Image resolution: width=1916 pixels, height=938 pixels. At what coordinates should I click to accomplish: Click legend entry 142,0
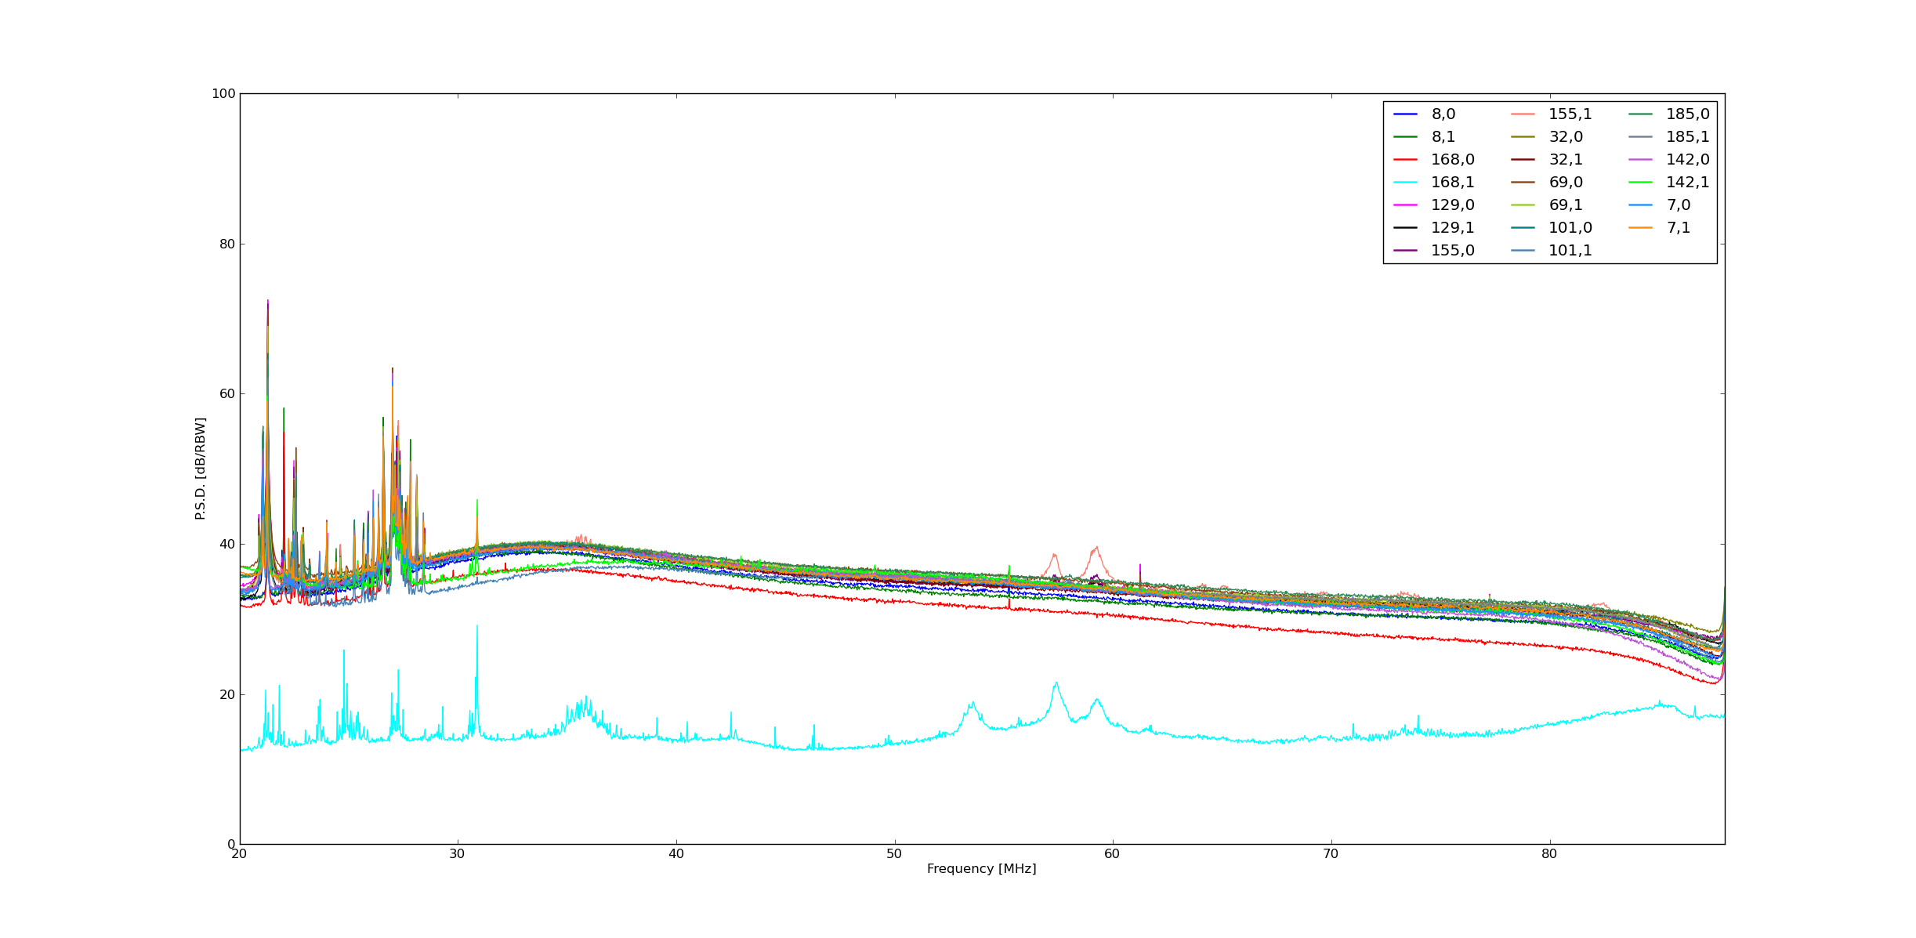[1668, 160]
